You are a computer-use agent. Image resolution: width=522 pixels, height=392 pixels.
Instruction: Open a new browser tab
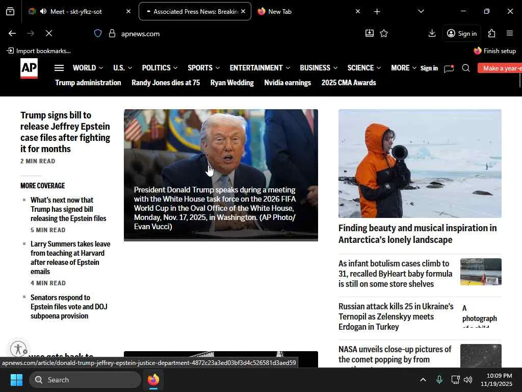(377, 12)
